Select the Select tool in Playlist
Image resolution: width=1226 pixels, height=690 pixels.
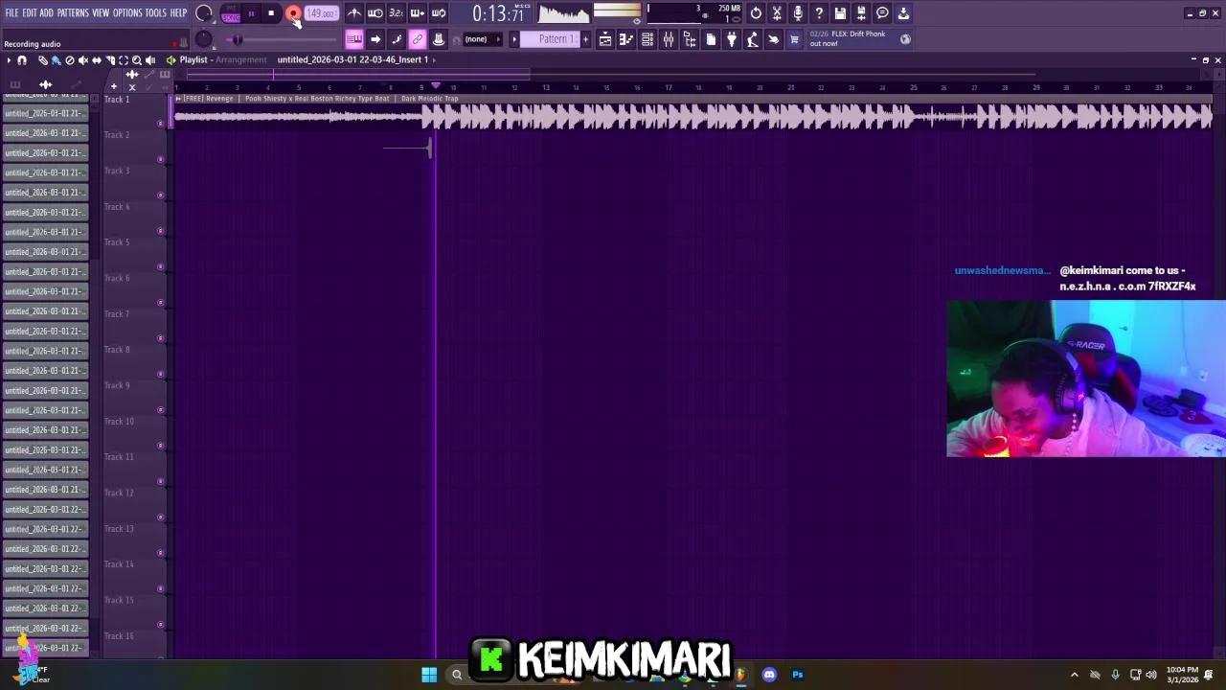(123, 60)
